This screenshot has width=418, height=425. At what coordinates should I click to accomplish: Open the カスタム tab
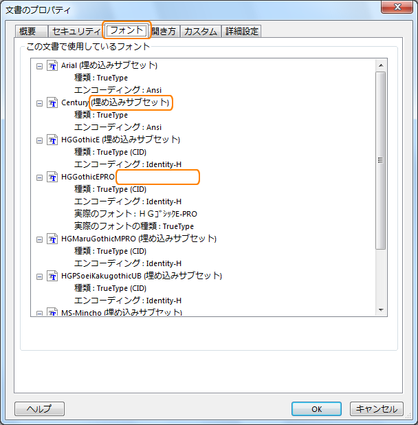201,31
